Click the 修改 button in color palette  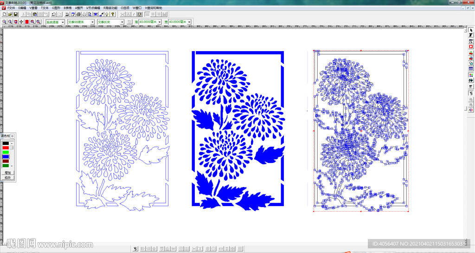(7, 177)
